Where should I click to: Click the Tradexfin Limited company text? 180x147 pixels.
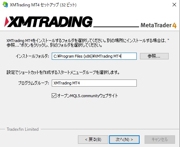[23, 129]
